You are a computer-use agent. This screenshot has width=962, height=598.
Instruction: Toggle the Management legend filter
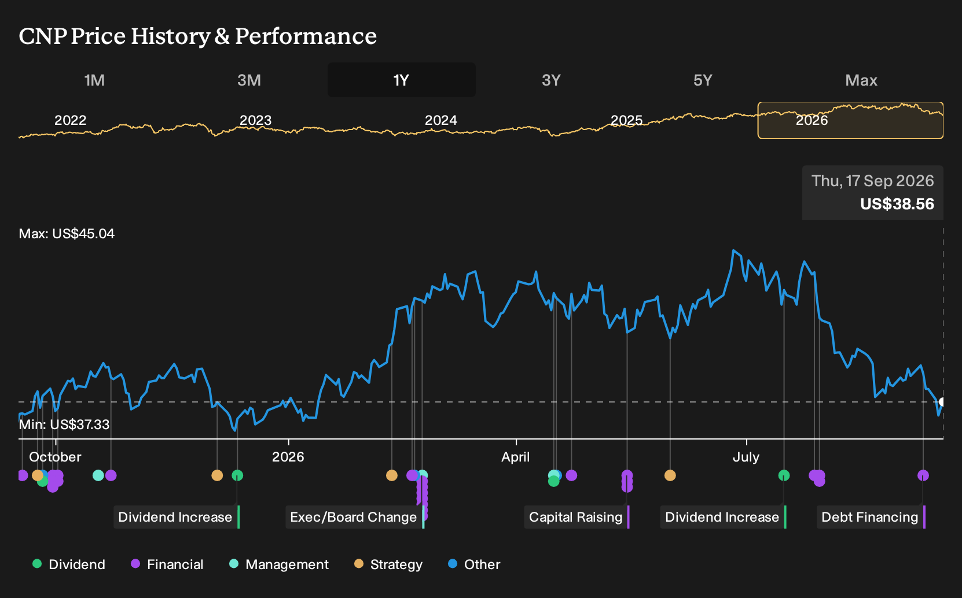point(279,564)
